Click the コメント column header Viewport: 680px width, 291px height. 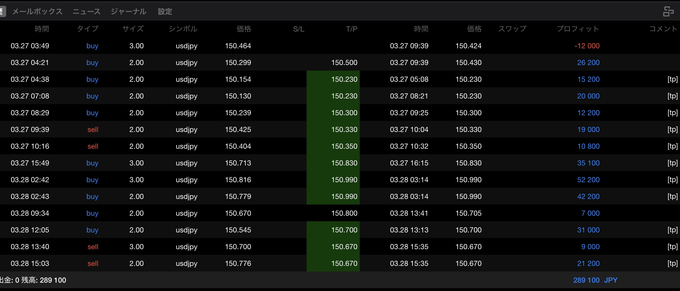coord(663,29)
